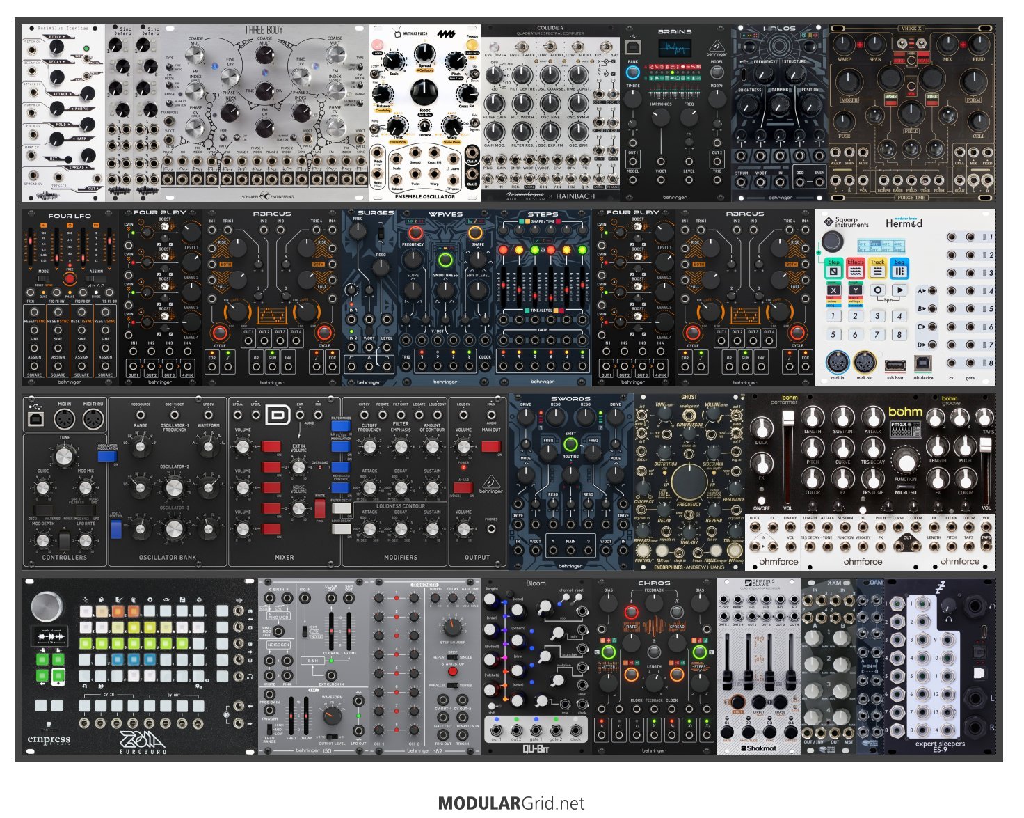Click the Squarp instruments diamond logo

coord(829,222)
